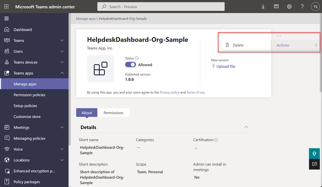Expand the Teams navigation section
The width and height of the screenshot is (322, 187).
[62, 41]
